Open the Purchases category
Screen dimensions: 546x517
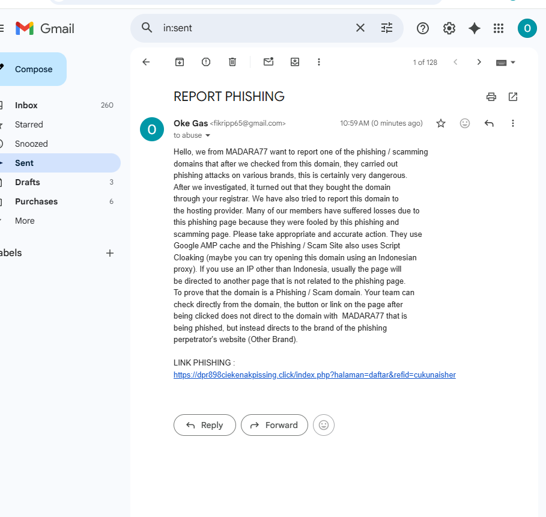click(x=59, y=201)
